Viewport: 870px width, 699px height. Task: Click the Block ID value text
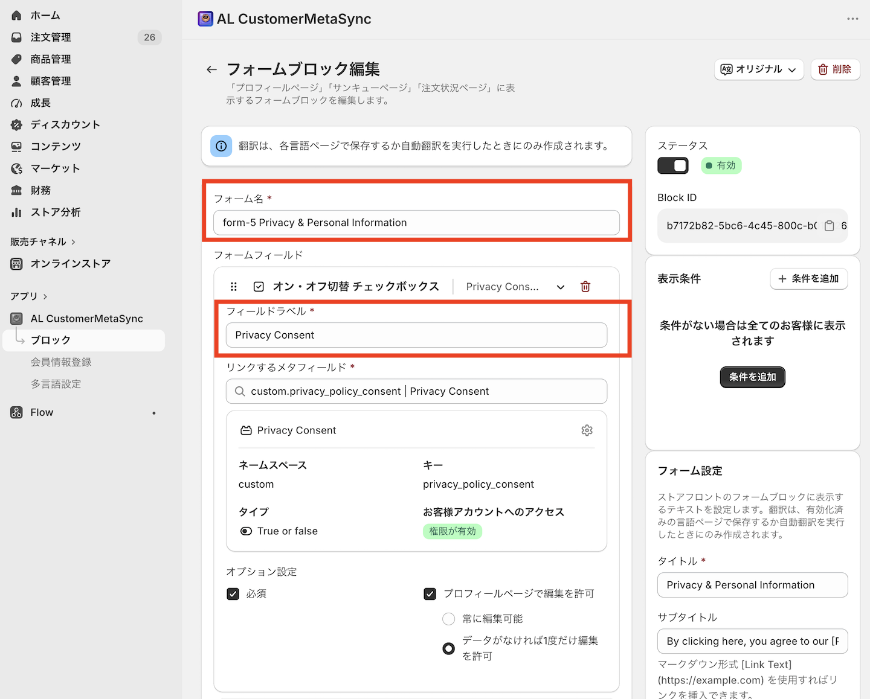point(742,226)
